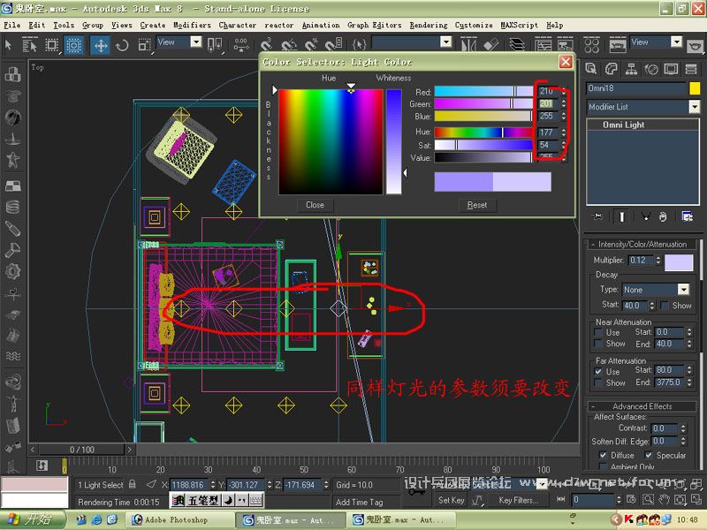
Task: Enable the Near Attenuation Show checkbox
Action: click(600, 344)
